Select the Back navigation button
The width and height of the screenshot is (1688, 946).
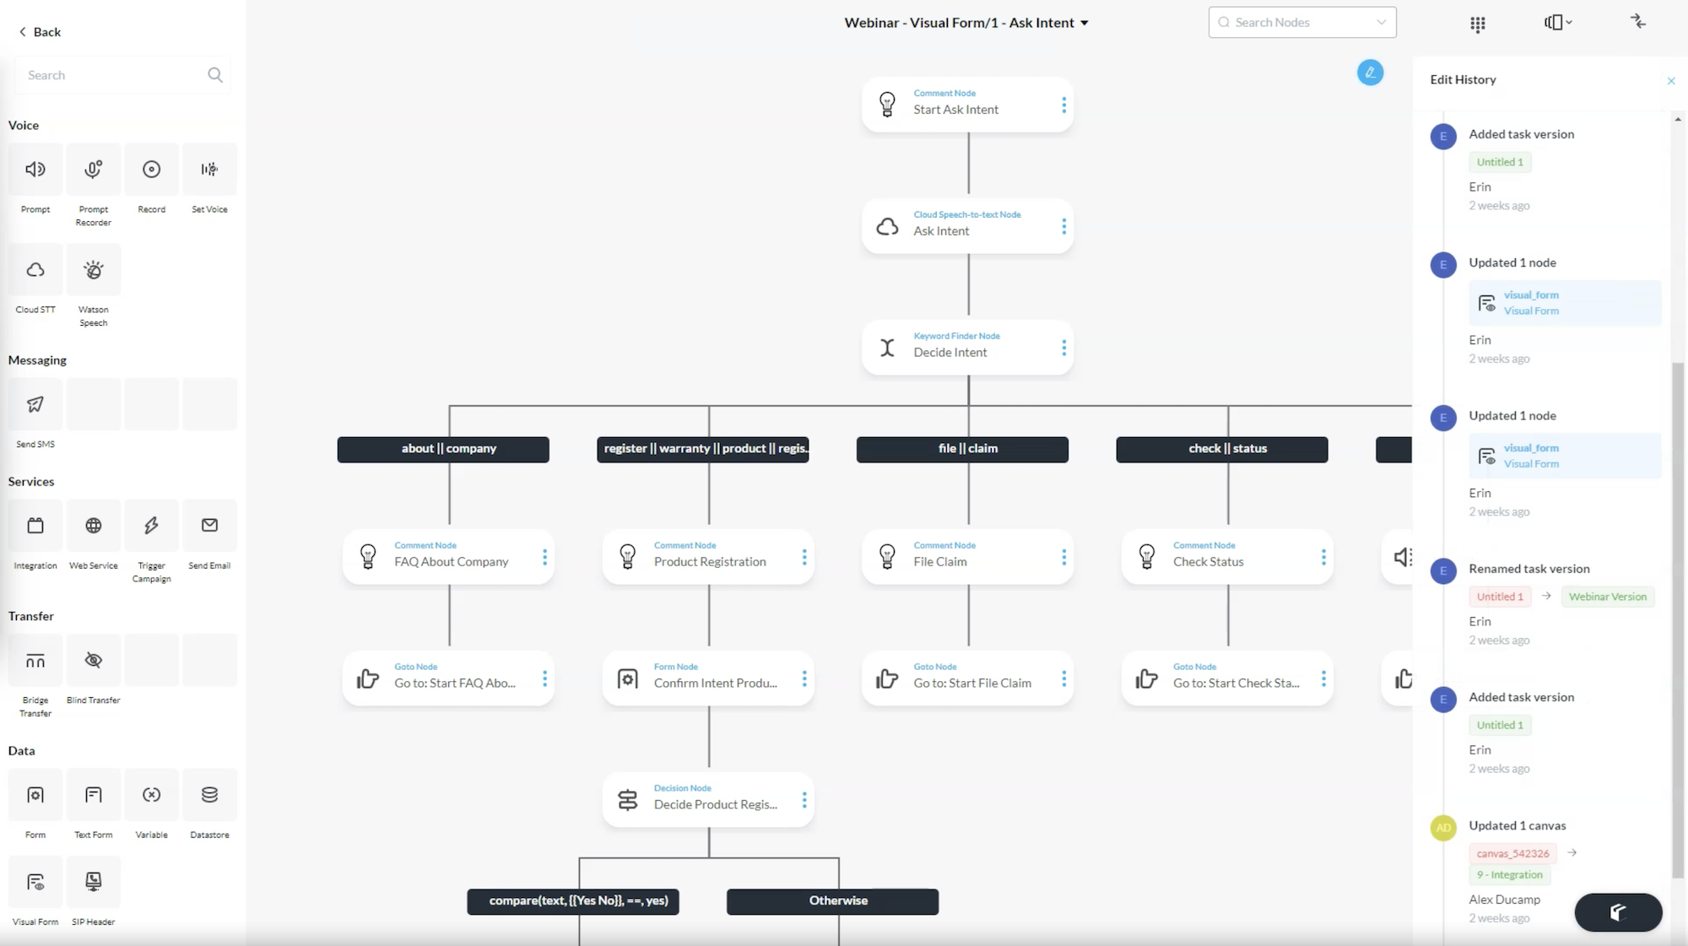[x=40, y=31]
